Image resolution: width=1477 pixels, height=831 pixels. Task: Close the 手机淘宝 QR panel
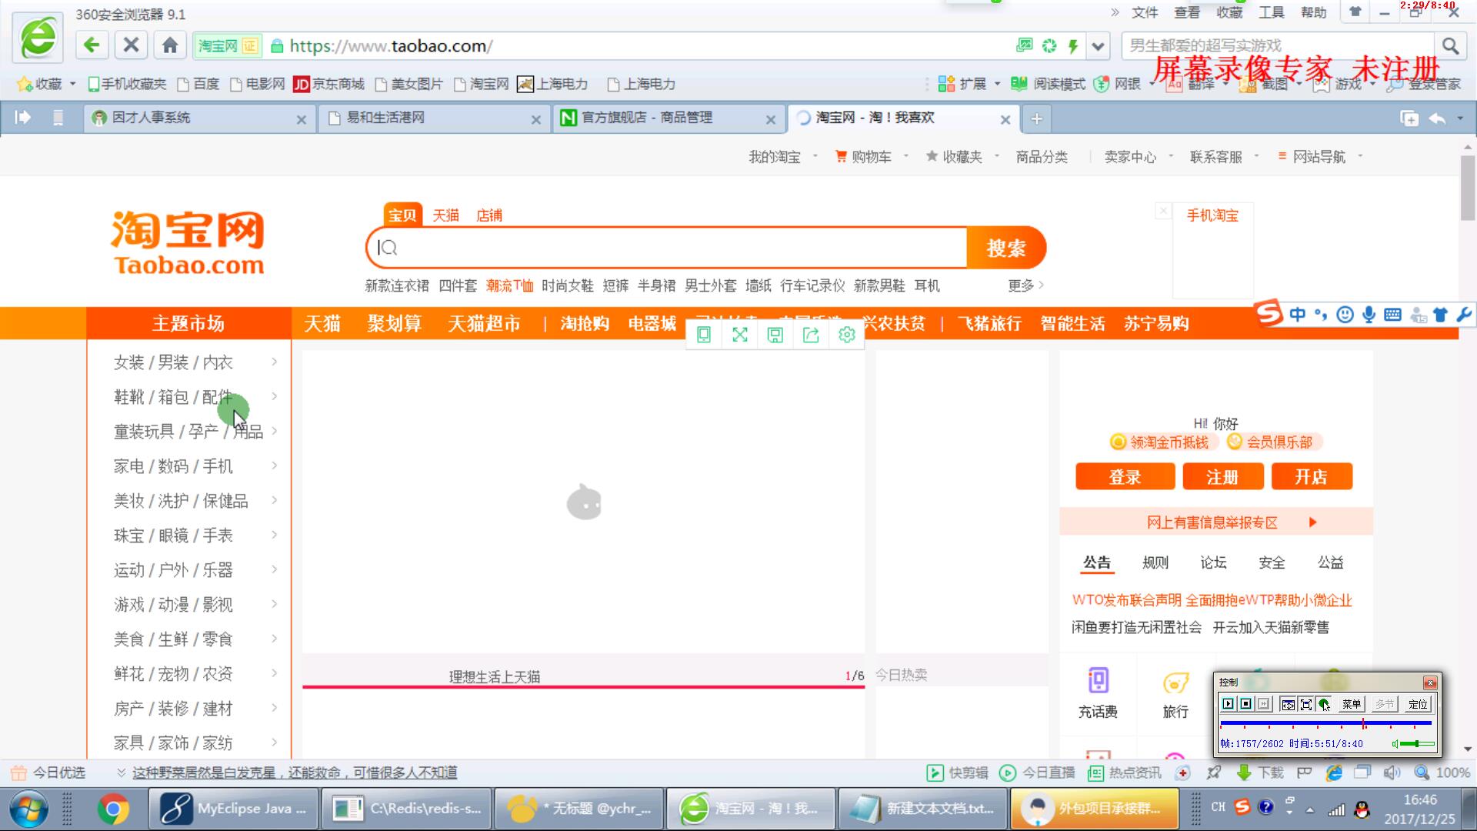coord(1163,211)
